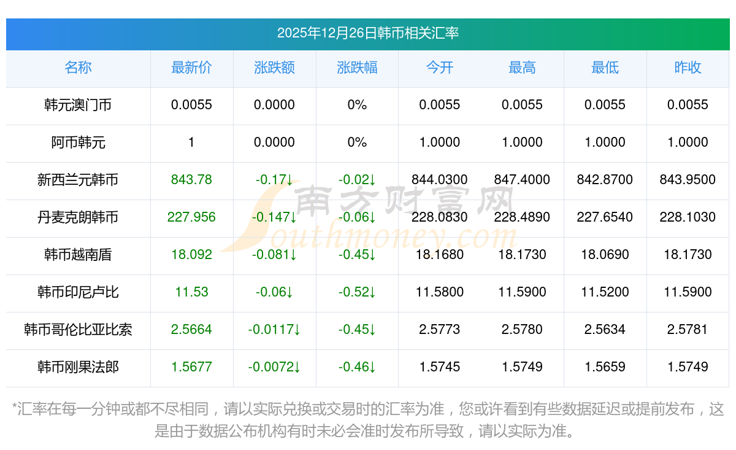This screenshot has width=736, height=450.
Task: Click previous close 2.5781
Action: coord(688,330)
